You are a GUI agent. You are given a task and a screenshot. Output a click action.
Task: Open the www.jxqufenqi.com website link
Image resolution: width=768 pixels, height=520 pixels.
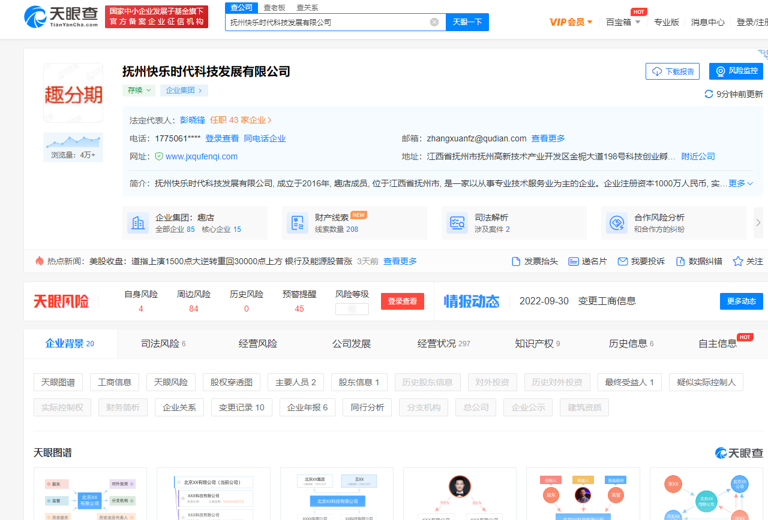202,156
